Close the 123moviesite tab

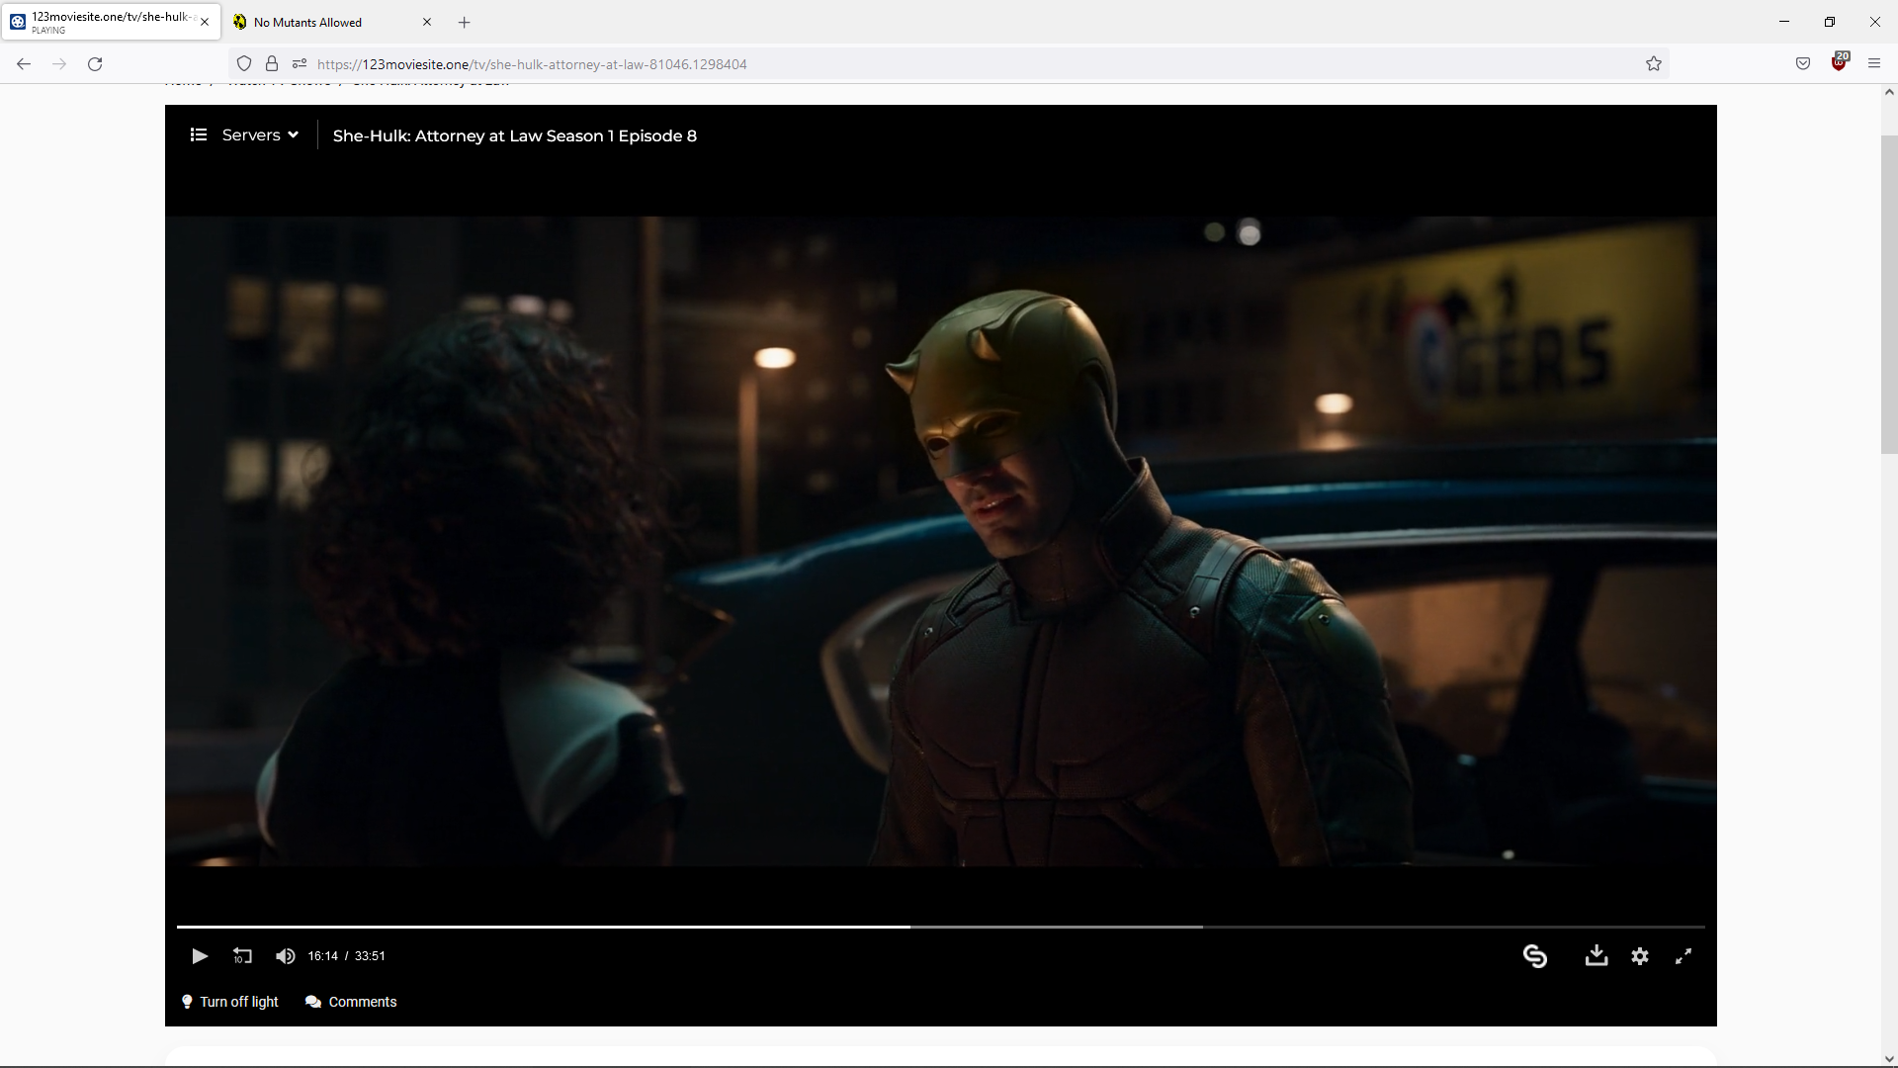tap(205, 22)
